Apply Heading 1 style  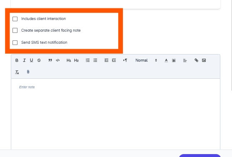69,60
